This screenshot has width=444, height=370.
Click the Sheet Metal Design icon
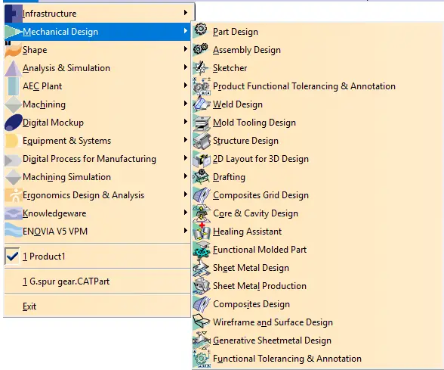pos(202,268)
